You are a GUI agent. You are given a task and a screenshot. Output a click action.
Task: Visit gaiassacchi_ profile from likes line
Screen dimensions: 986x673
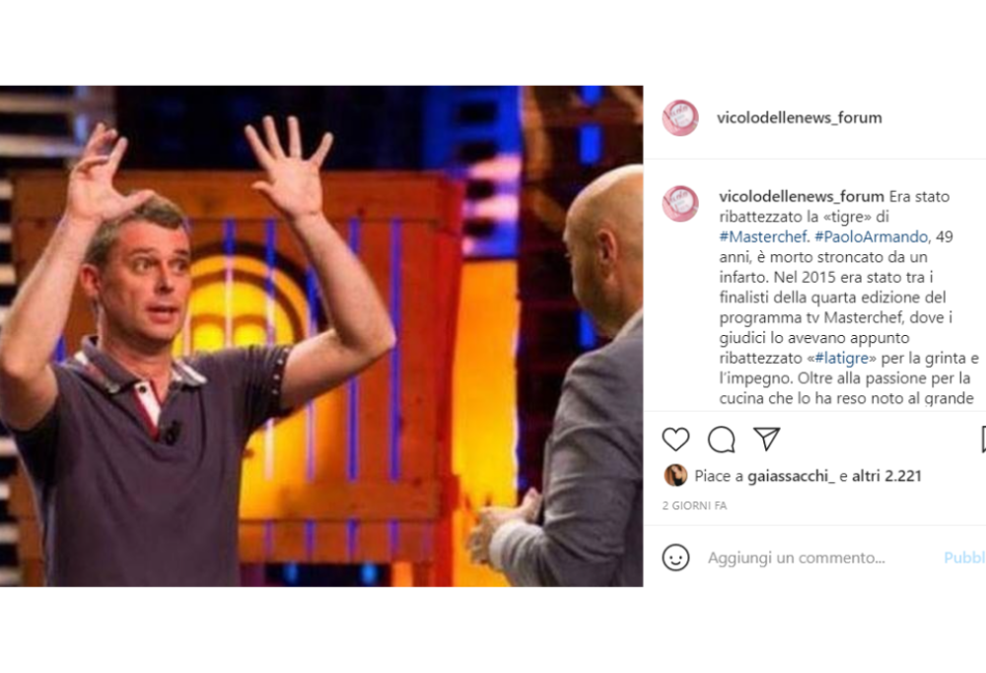791,476
